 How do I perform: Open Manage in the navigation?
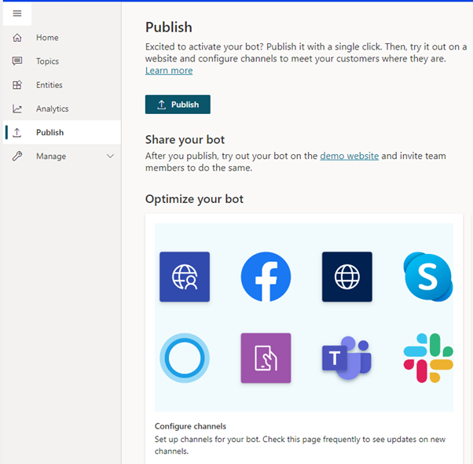(62, 156)
